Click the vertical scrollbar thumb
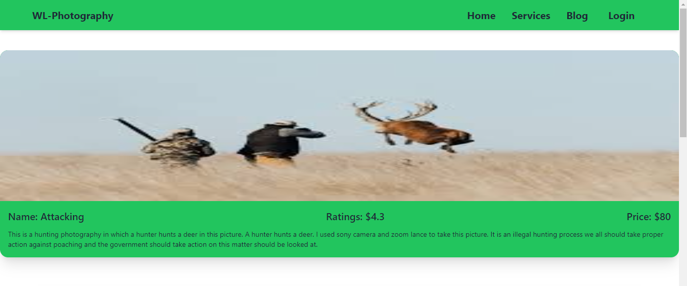Viewport: 687px width, 286px height. point(683,72)
